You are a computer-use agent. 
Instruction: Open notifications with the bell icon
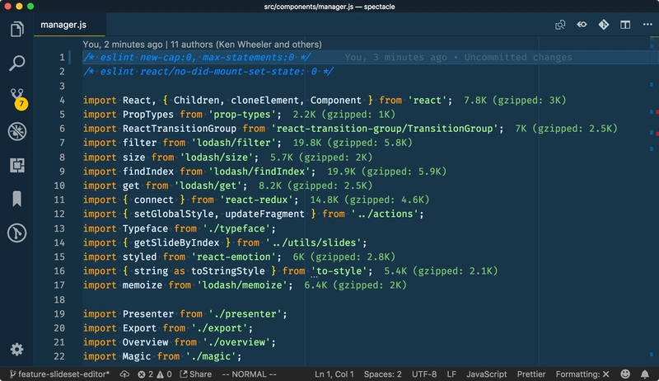coord(645,374)
